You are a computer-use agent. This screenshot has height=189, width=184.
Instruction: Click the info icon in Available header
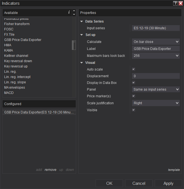point(69,13)
